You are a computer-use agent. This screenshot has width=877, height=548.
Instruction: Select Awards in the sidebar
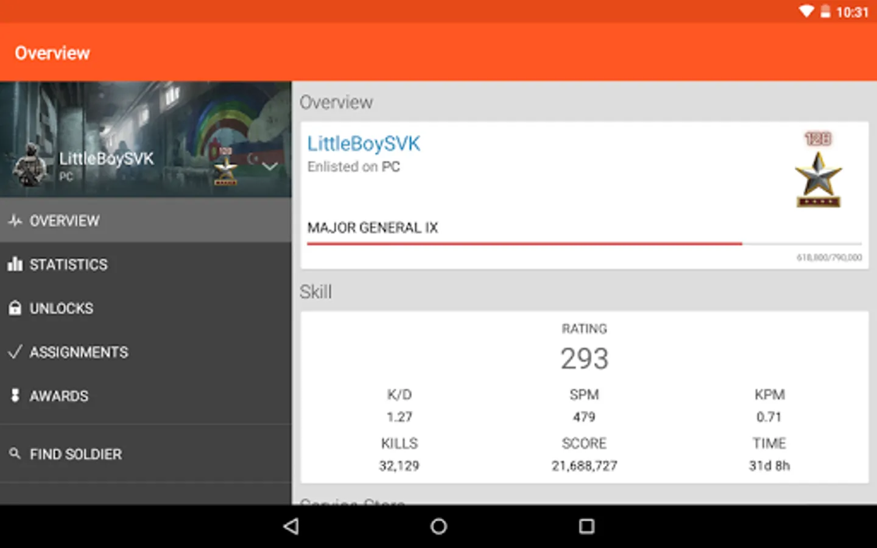pyautogui.click(x=146, y=396)
